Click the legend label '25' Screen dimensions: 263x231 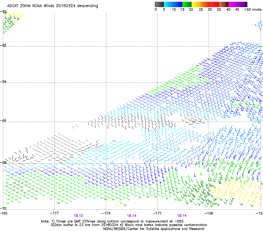click(201, 10)
